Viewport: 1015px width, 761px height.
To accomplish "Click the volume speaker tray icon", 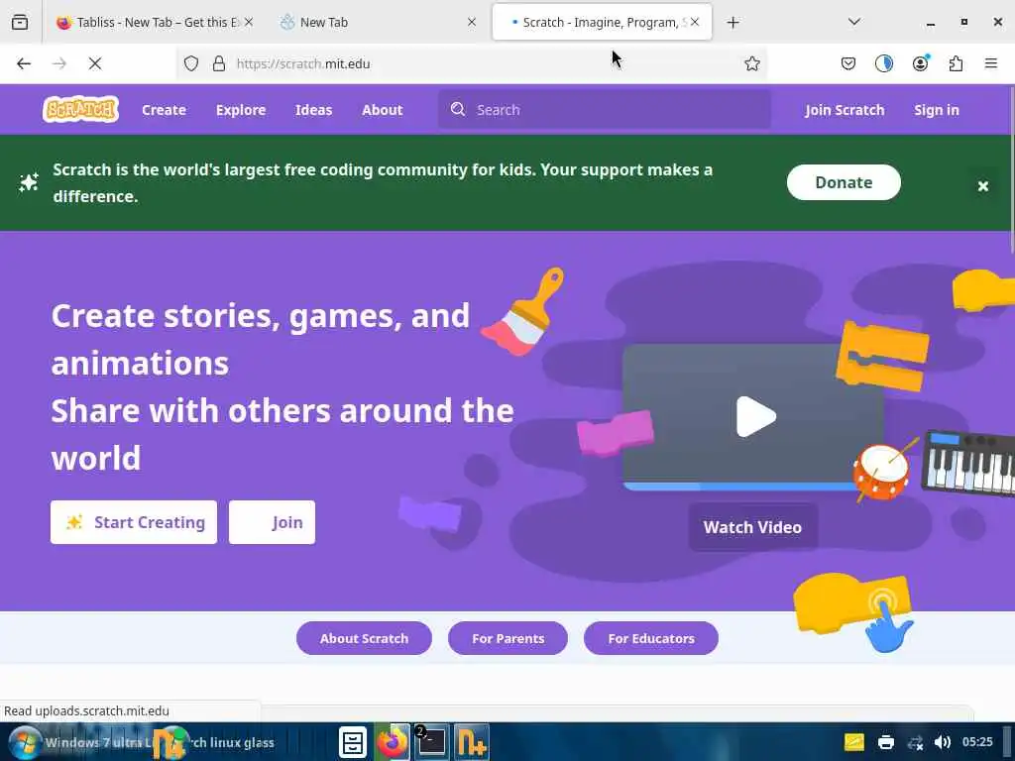I will point(943,742).
